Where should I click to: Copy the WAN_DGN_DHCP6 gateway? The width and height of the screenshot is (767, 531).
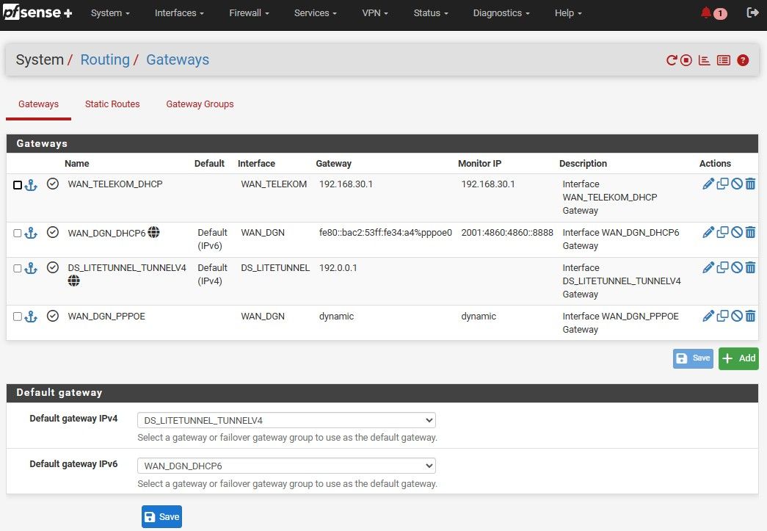click(x=722, y=233)
